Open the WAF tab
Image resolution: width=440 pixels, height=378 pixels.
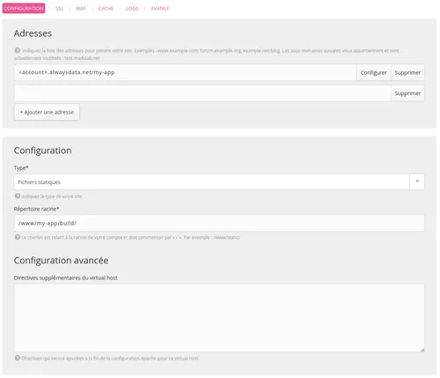point(81,9)
